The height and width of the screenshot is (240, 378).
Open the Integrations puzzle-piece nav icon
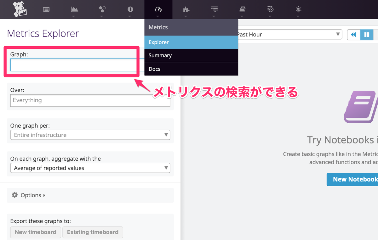coord(186,9)
